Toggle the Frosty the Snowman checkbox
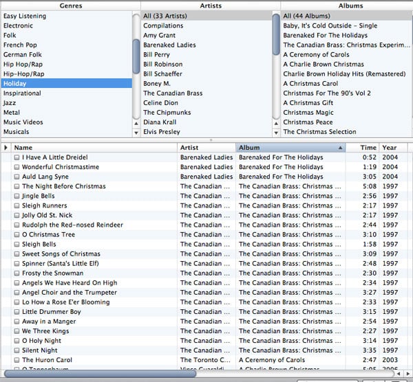The height and width of the screenshot is (382, 413). click(17, 273)
